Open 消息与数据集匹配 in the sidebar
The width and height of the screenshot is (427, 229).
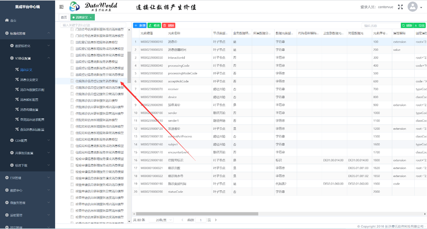click(32, 90)
